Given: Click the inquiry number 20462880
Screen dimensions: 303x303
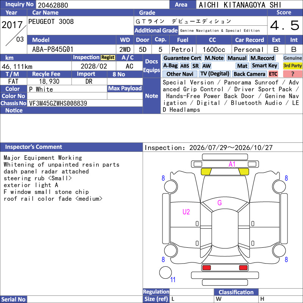Looking at the screenshot, I should (53, 5).
